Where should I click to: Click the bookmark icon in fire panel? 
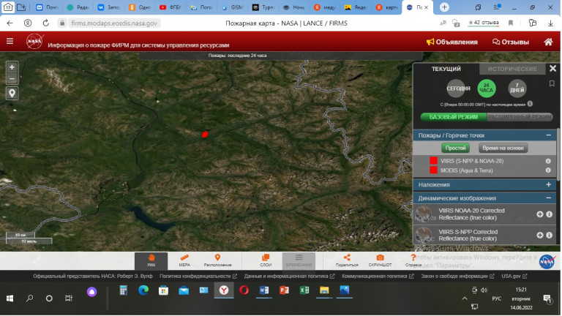[x=552, y=83]
